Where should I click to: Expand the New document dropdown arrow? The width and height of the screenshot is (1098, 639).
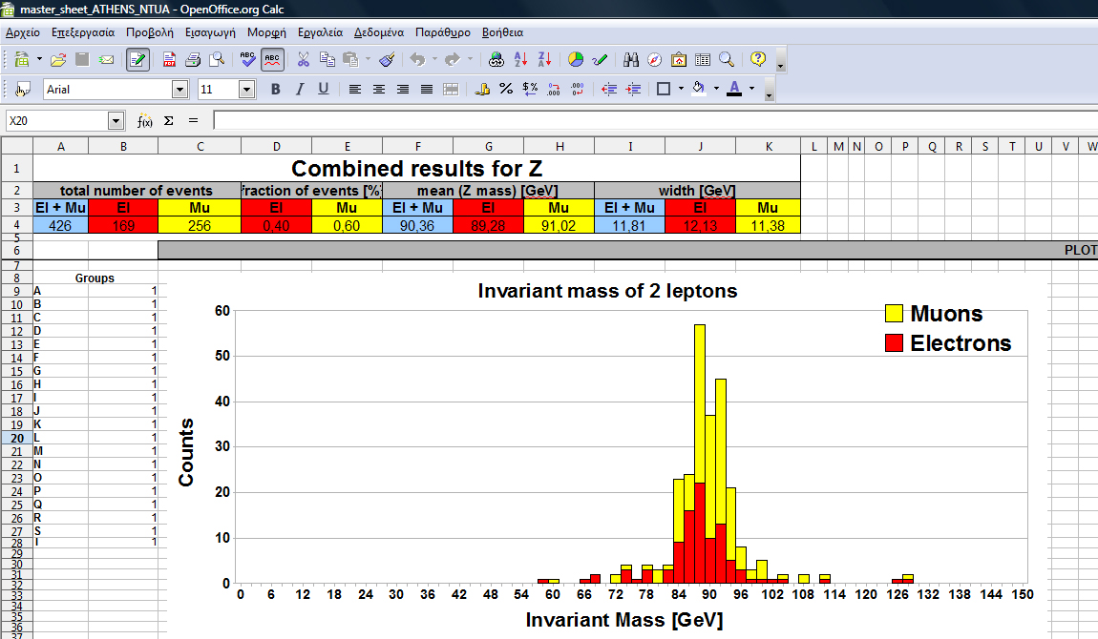point(39,60)
